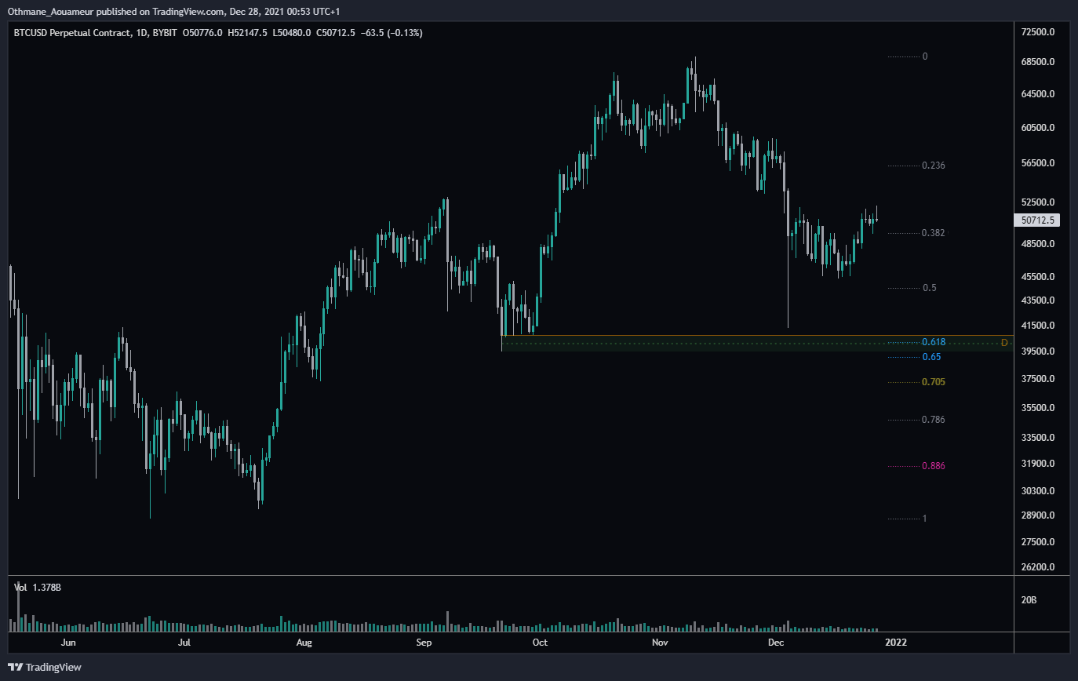1078x681 pixels.
Task: Select the pink 0.886 Fibonacci level label
Action: pos(934,466)
